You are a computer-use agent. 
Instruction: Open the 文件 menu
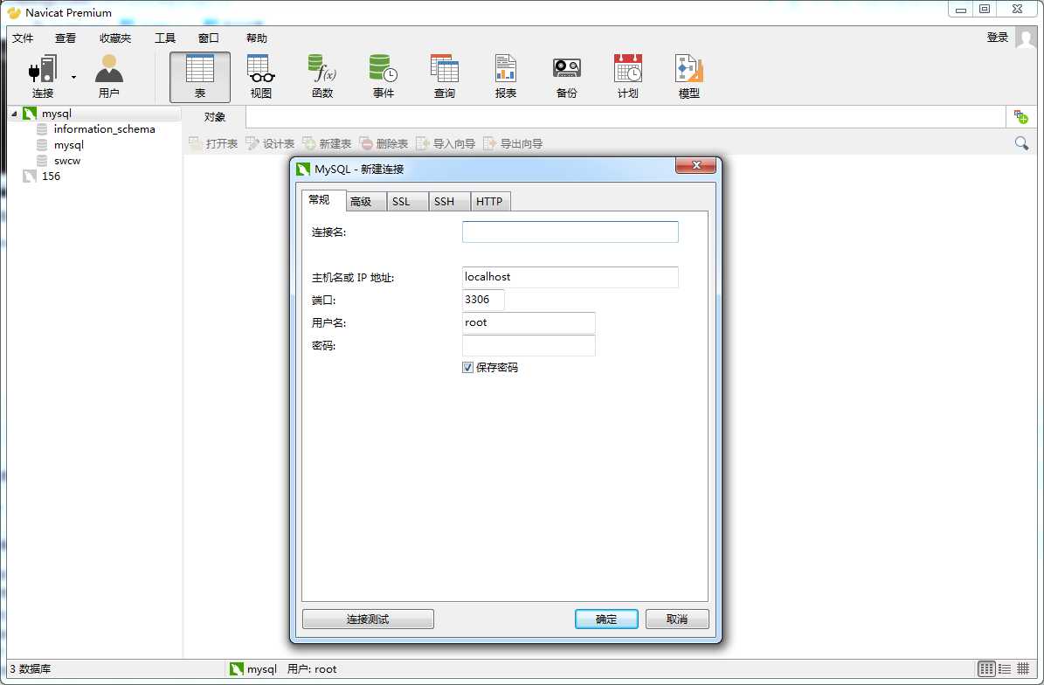[x=23, y=38]
